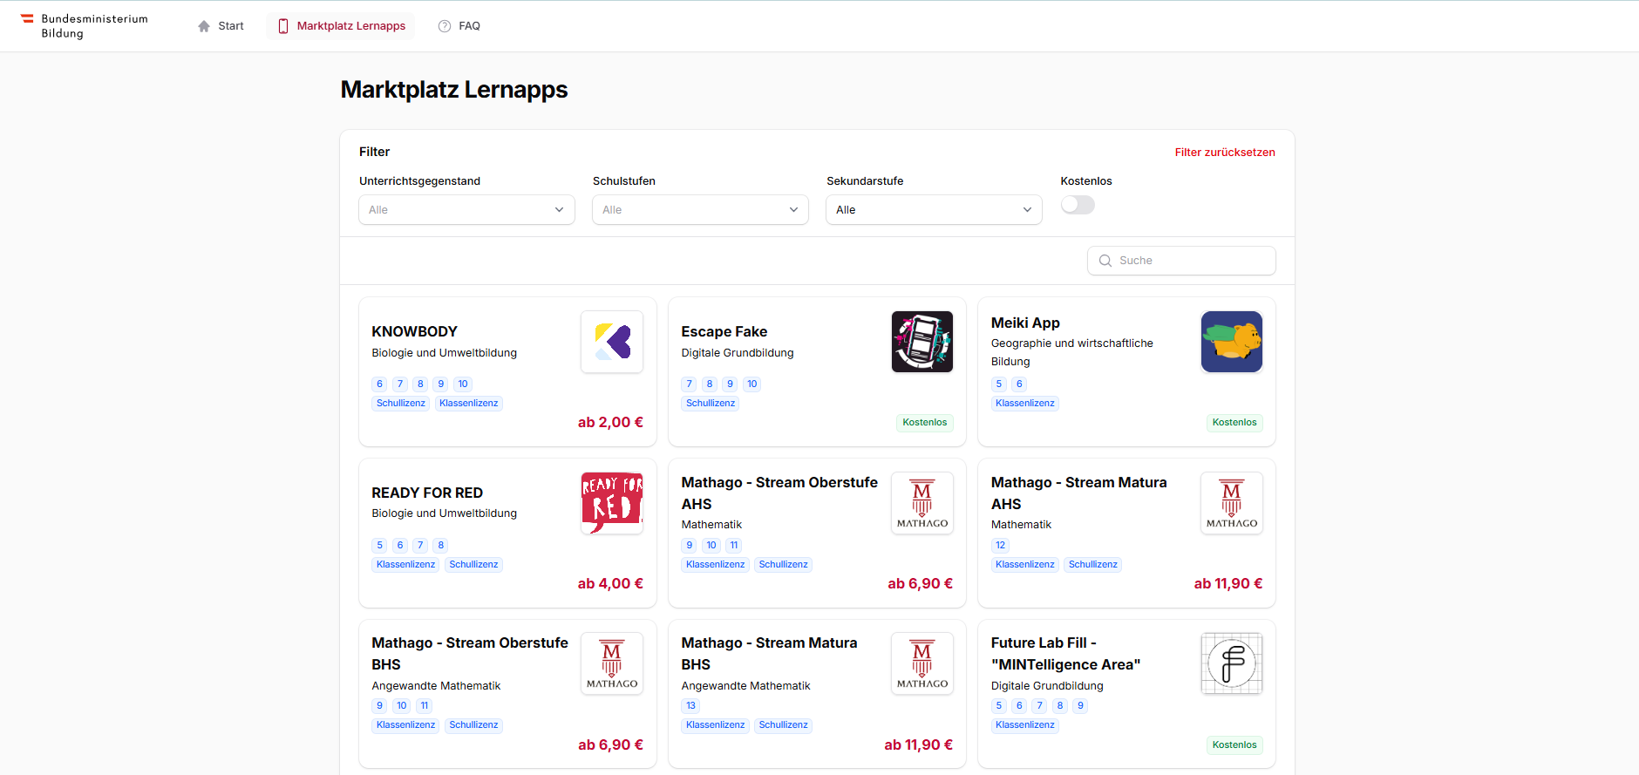Click Kostenlos badge on Future Lab Fill
Viewport: 1639px width, 775px height.
click(1234, 745)
